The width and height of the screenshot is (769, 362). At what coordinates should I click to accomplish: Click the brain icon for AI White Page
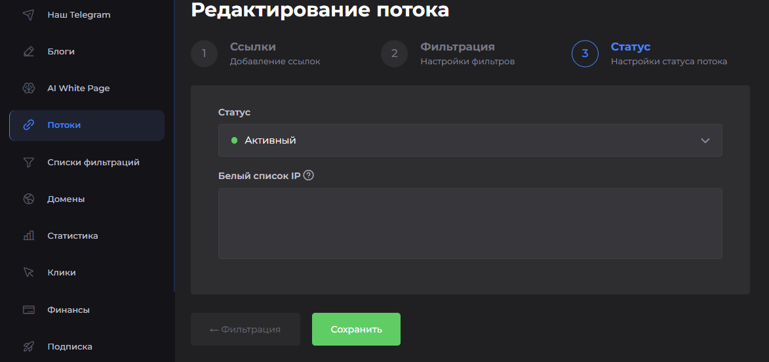(x=29, y=89)
